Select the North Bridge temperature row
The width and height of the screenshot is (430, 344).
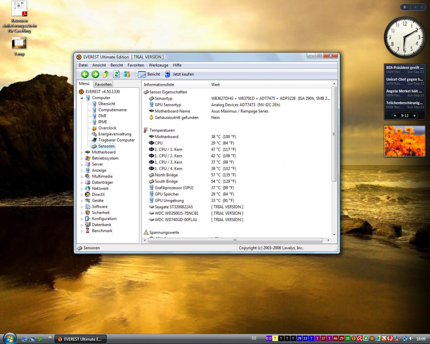237,175
